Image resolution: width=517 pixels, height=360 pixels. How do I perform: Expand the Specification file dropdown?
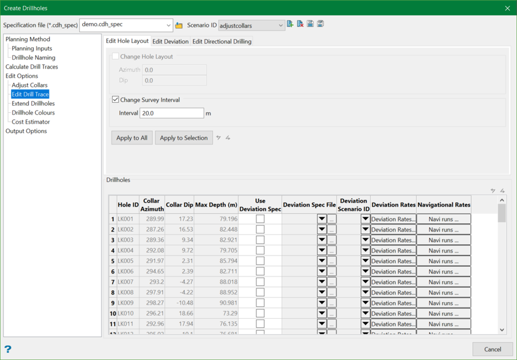[x=168, y=25]
